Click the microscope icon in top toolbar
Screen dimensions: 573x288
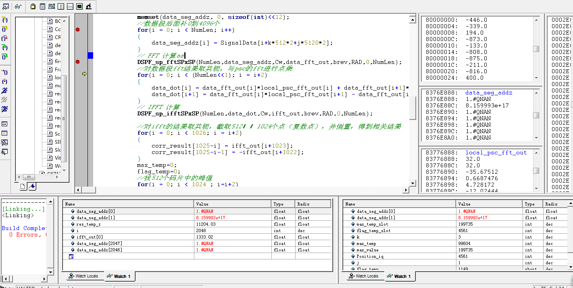[88, 6]
